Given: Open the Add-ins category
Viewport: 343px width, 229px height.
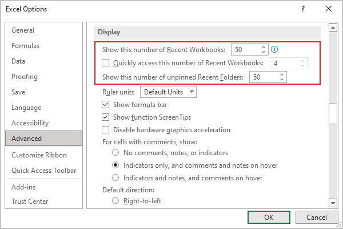Looking at the screenshot, I should 44,187.
